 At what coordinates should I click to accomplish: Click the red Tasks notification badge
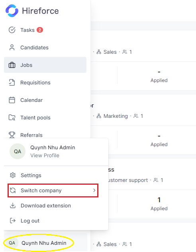coord(40,30)
